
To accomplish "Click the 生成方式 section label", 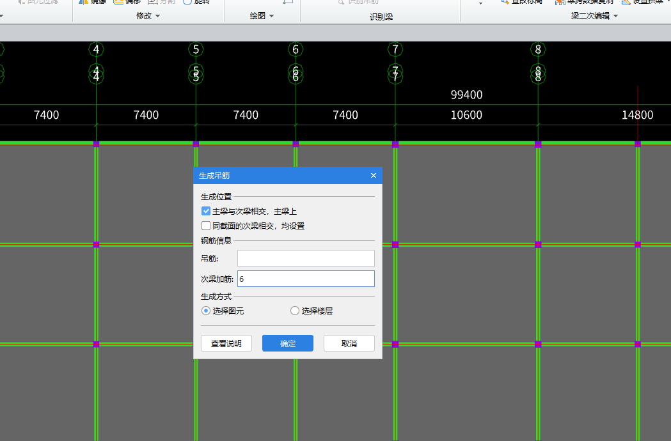I will 216,296.
